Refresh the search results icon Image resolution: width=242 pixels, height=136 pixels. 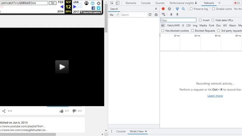tap(150, 15)
